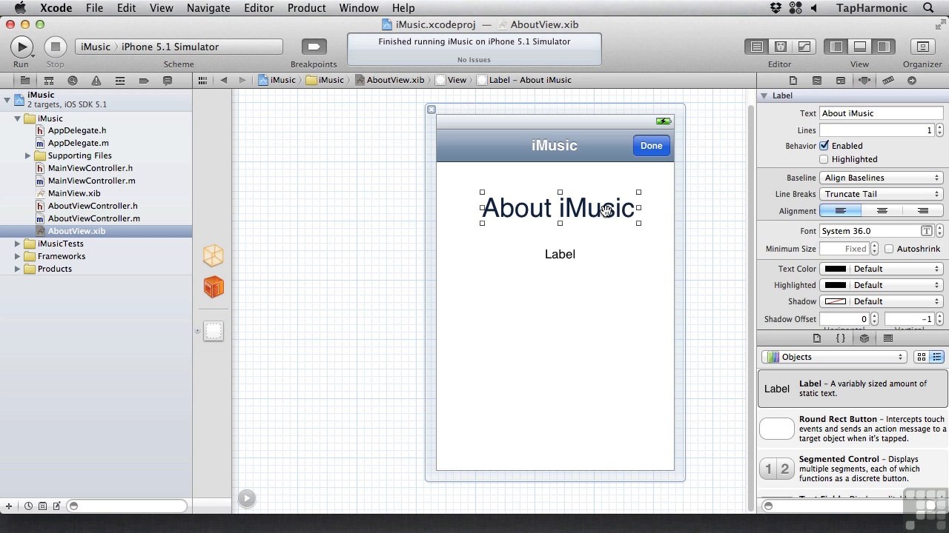This screenshot has height=533, width=949.
Task: Open the Product menu
Action: [x=306, y=8]
